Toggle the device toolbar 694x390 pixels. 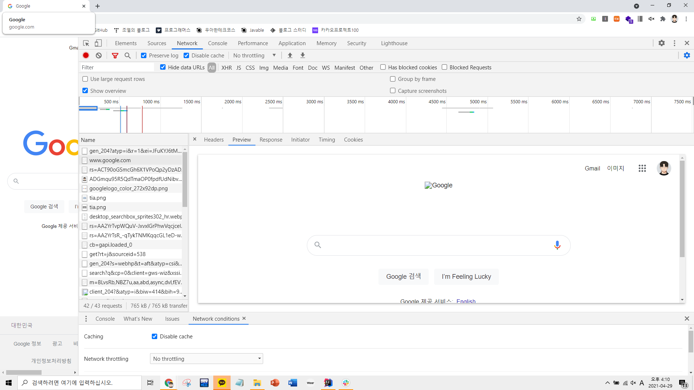98,43
